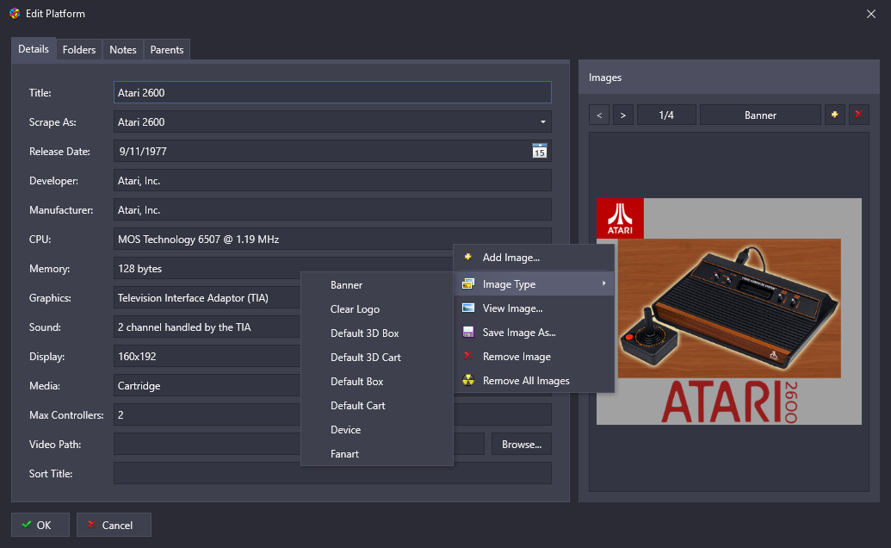The image size is (891, 548).
Task: Click the yellow star add image icon
Action: coord(834,115)
